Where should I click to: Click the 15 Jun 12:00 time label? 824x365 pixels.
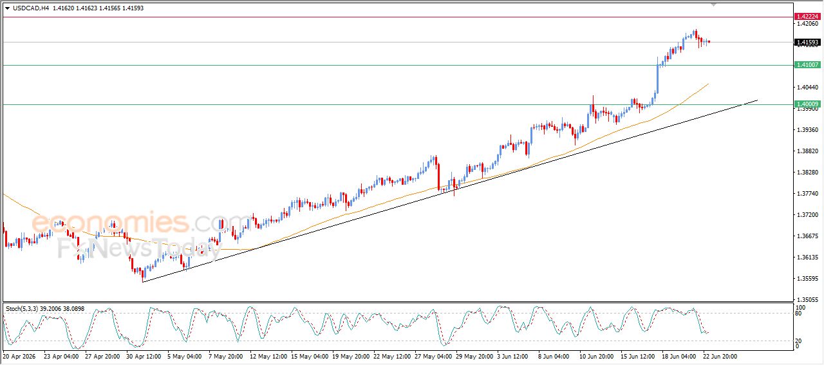[x=639, y=356]
